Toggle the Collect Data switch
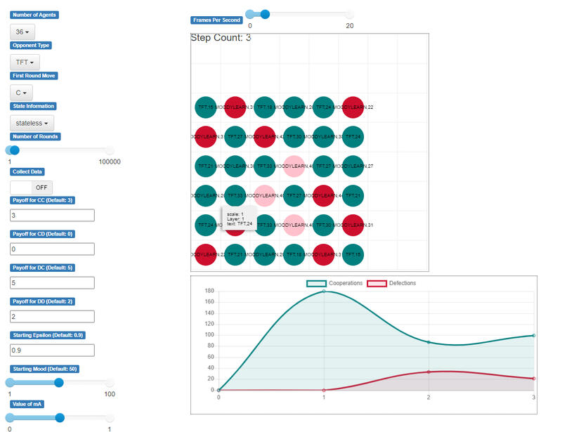 coord(31,188)
